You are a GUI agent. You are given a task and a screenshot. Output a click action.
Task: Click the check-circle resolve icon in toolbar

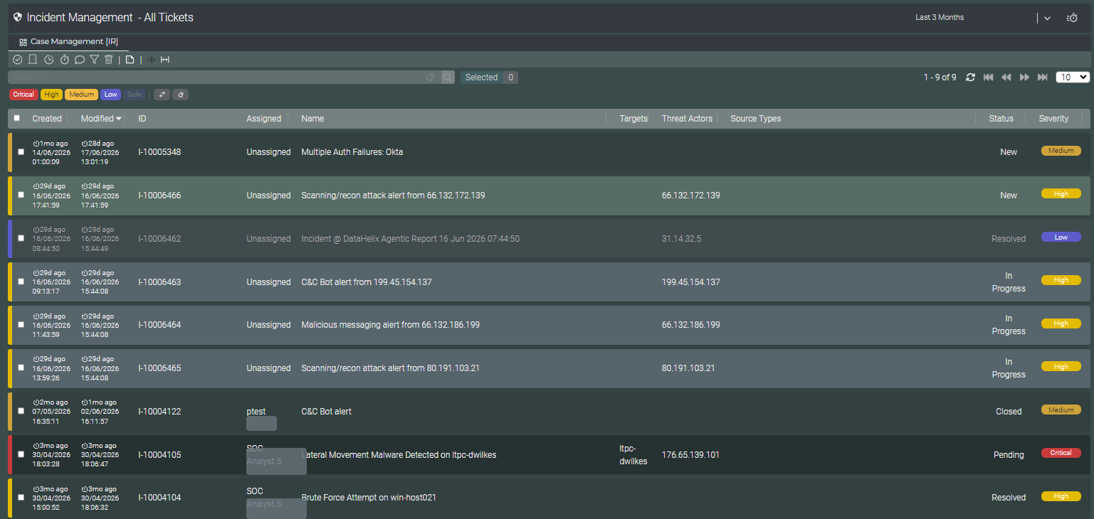[x=18, y=60]
